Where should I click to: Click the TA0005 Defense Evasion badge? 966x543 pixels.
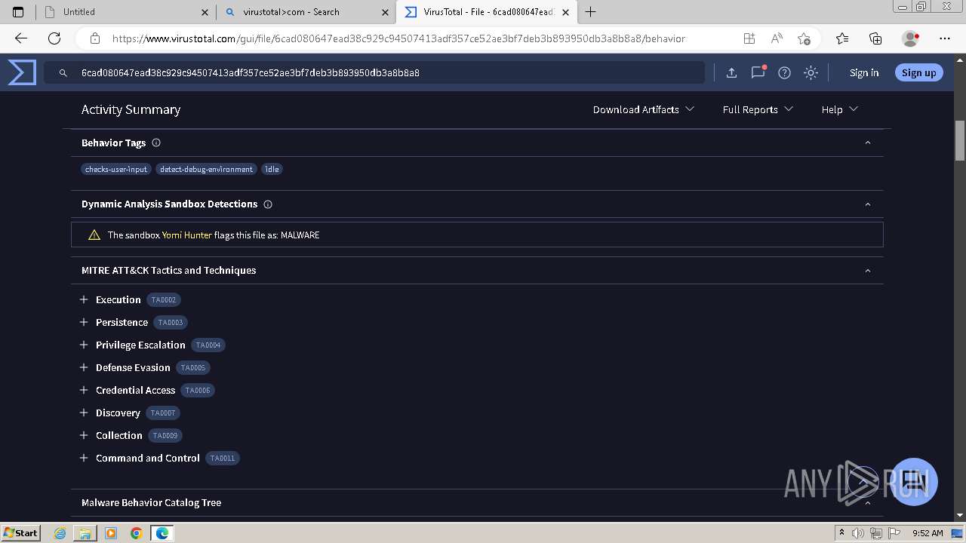(193, 367)
